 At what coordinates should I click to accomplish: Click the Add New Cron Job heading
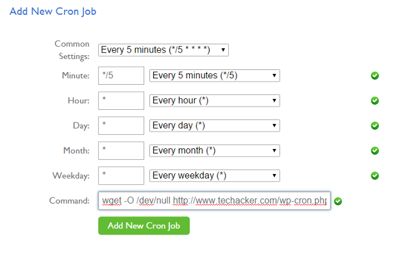53,12
